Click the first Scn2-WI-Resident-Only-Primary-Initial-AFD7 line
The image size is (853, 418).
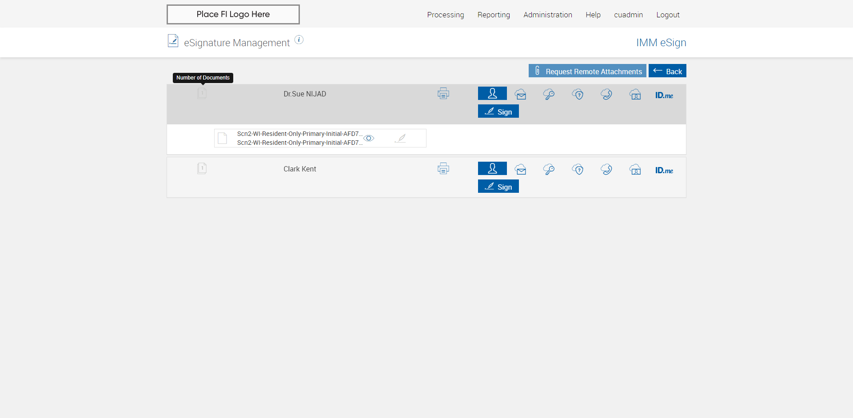coord(300,134)
